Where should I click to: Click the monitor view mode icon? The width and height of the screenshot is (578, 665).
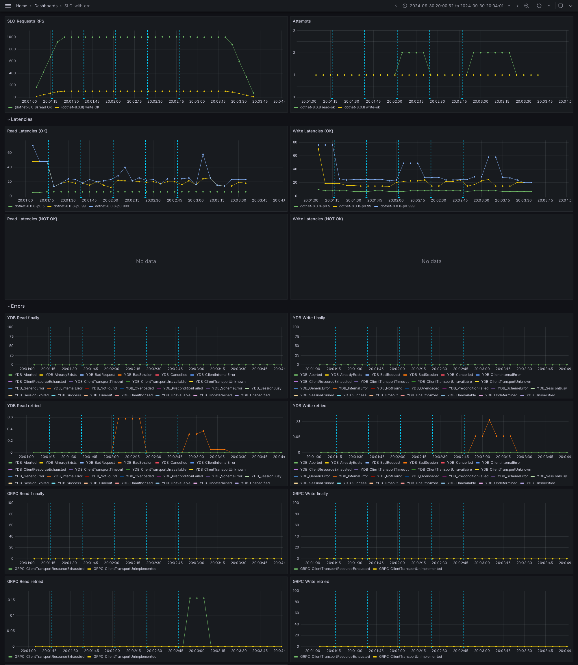pyautogui.click(x=561, y=6)
